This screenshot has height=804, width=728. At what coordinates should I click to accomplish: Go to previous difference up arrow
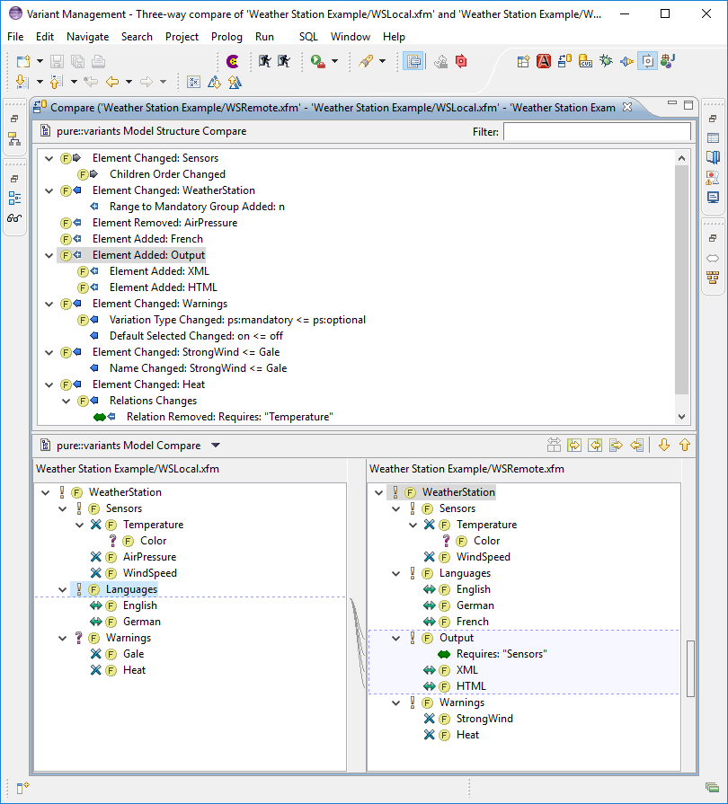[x=685, y=445]
